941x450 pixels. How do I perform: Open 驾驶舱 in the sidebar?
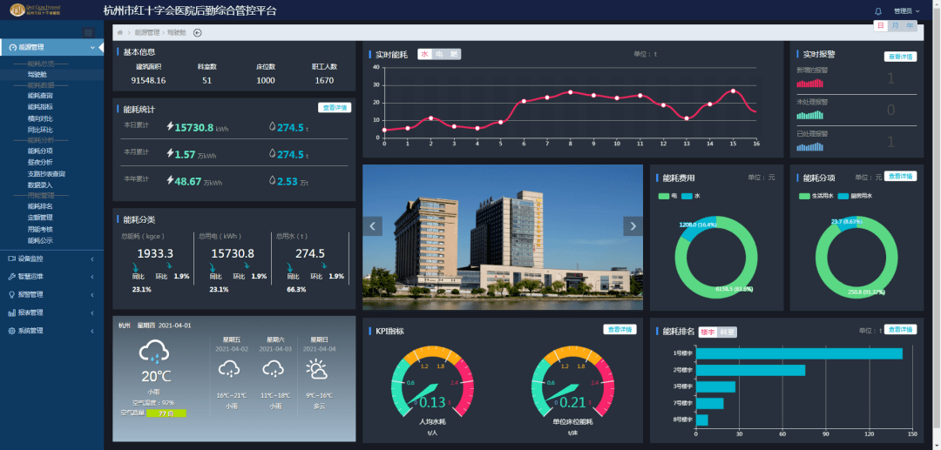tap(37, 74)
